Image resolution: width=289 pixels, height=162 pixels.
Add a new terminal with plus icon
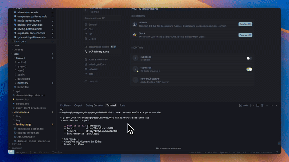[251, 105]
